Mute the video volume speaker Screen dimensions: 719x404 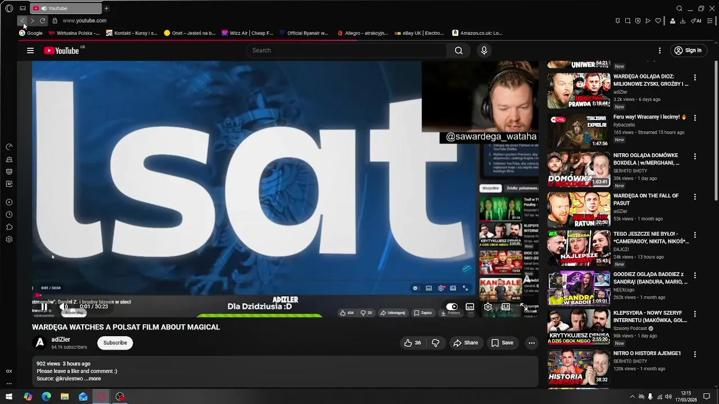click(64, 307)
